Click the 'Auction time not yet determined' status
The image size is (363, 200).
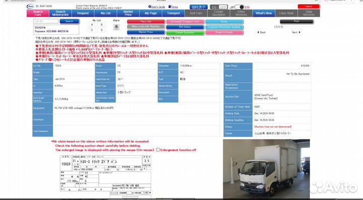pyautogui.click(x=273, y=127)
